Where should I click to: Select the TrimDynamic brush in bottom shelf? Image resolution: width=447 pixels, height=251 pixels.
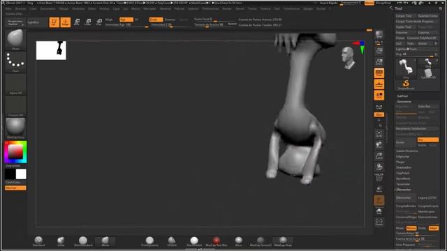pyautogui.click(x=149, y=241)
